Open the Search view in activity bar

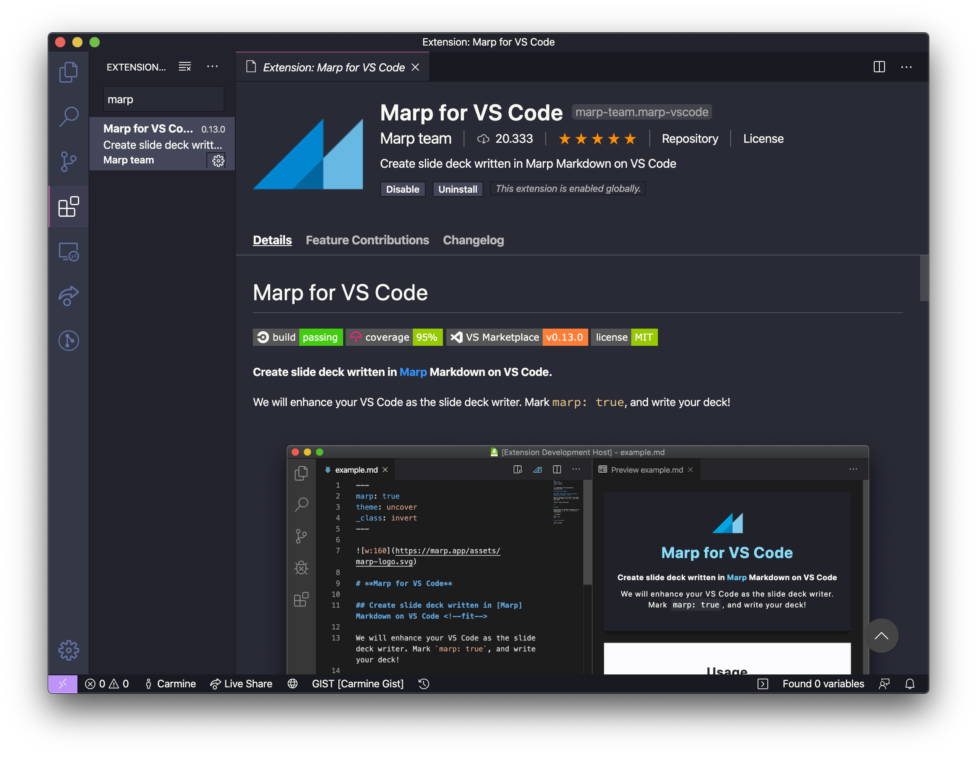coord(68,116)
